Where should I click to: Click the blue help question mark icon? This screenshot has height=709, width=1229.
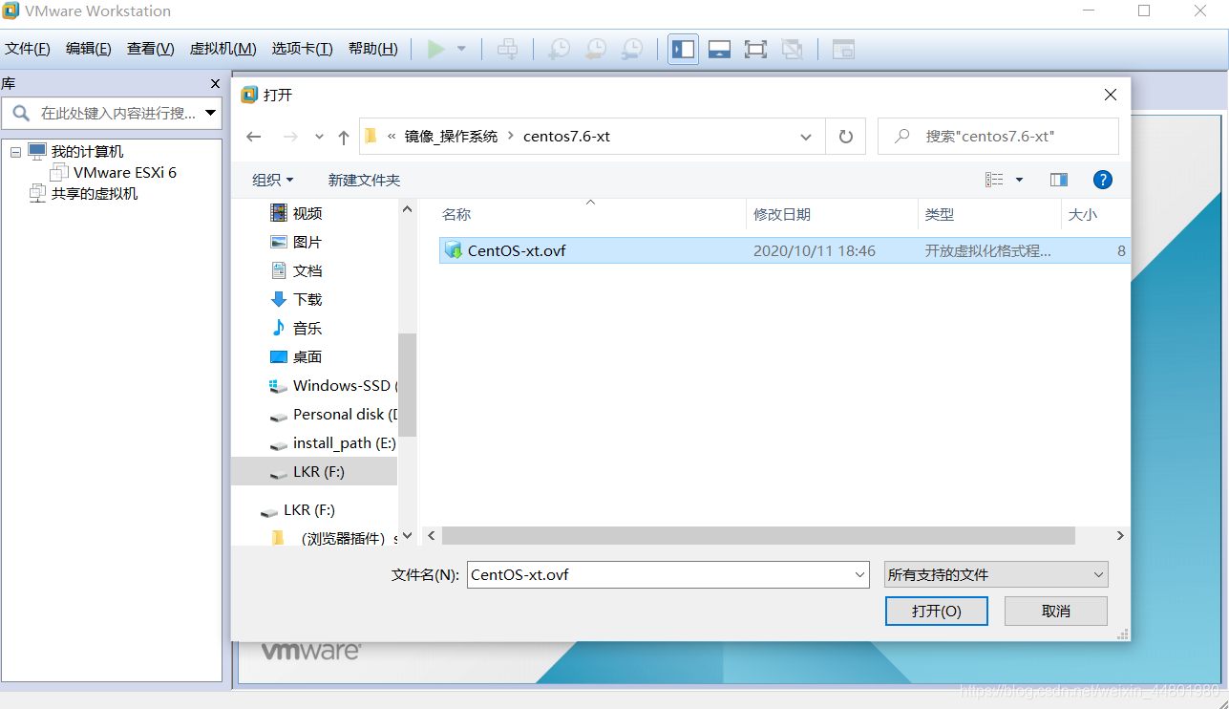pyautogui.click(x=1102, y=180)
